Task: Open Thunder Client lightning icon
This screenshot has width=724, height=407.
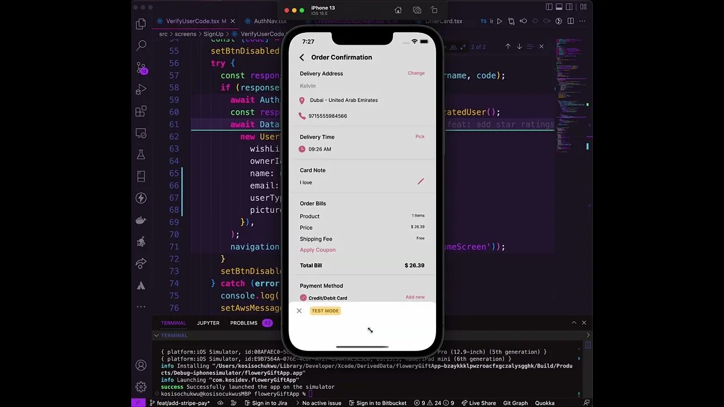Action: (x=141, y=198)
